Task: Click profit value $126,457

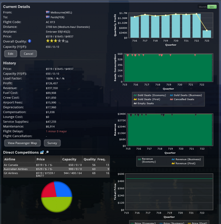Action: [x=52, y=83]
